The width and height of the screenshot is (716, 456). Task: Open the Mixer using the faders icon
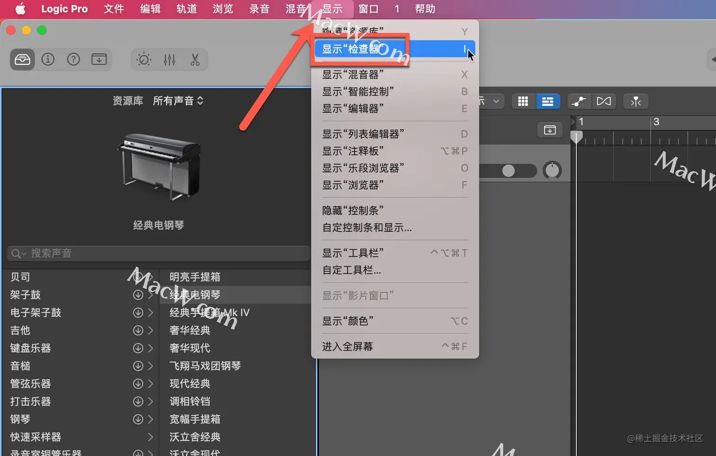(170, 60)
